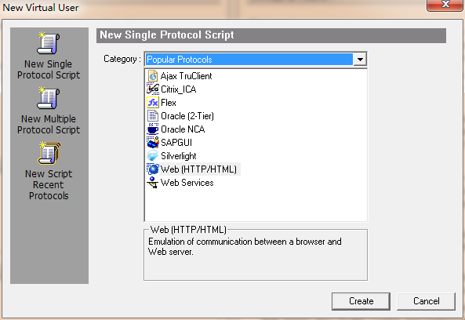Viewport: 465px width, 320px height.
Task: Select the Web Services list entry
Action: tap(187, 183)
